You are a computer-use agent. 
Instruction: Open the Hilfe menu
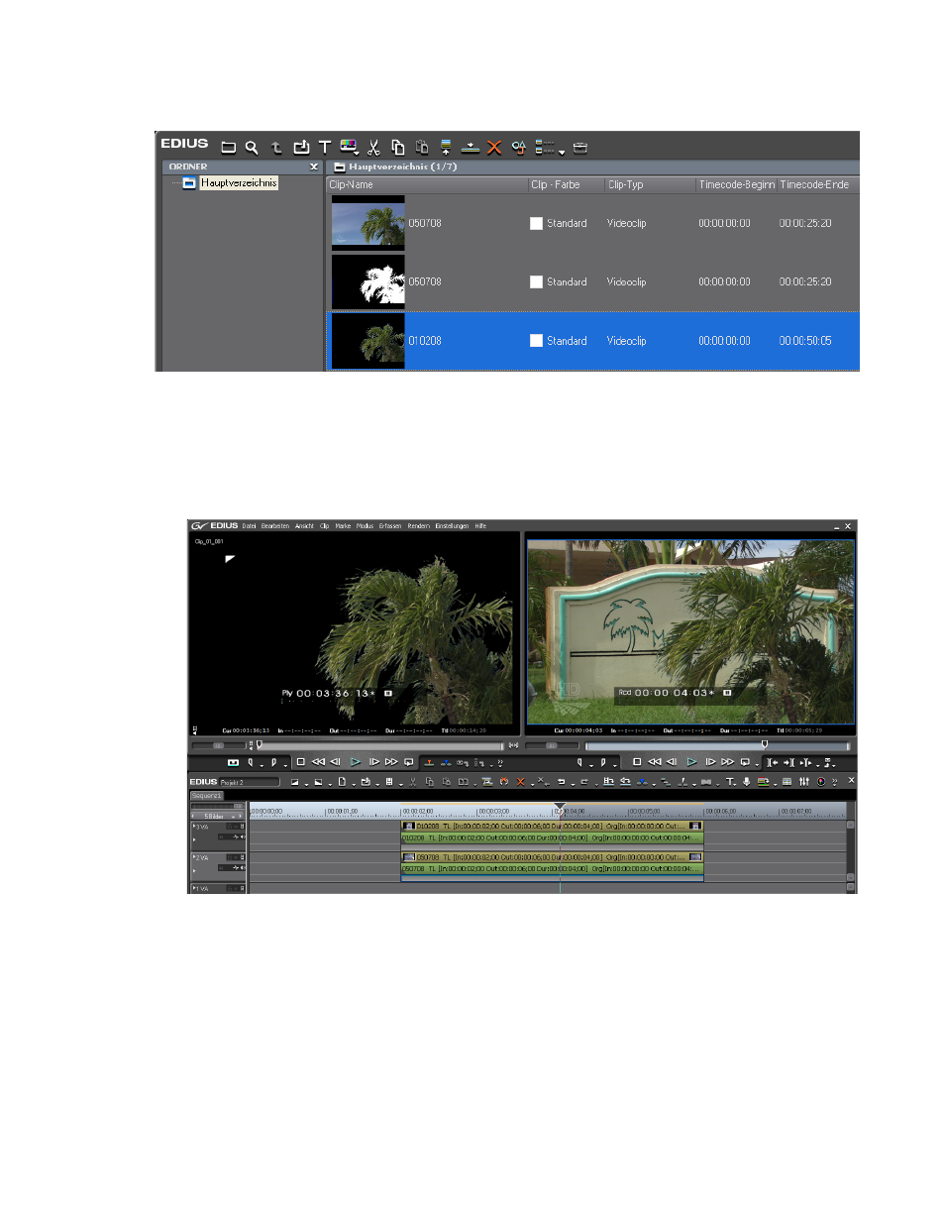[480, 526]
